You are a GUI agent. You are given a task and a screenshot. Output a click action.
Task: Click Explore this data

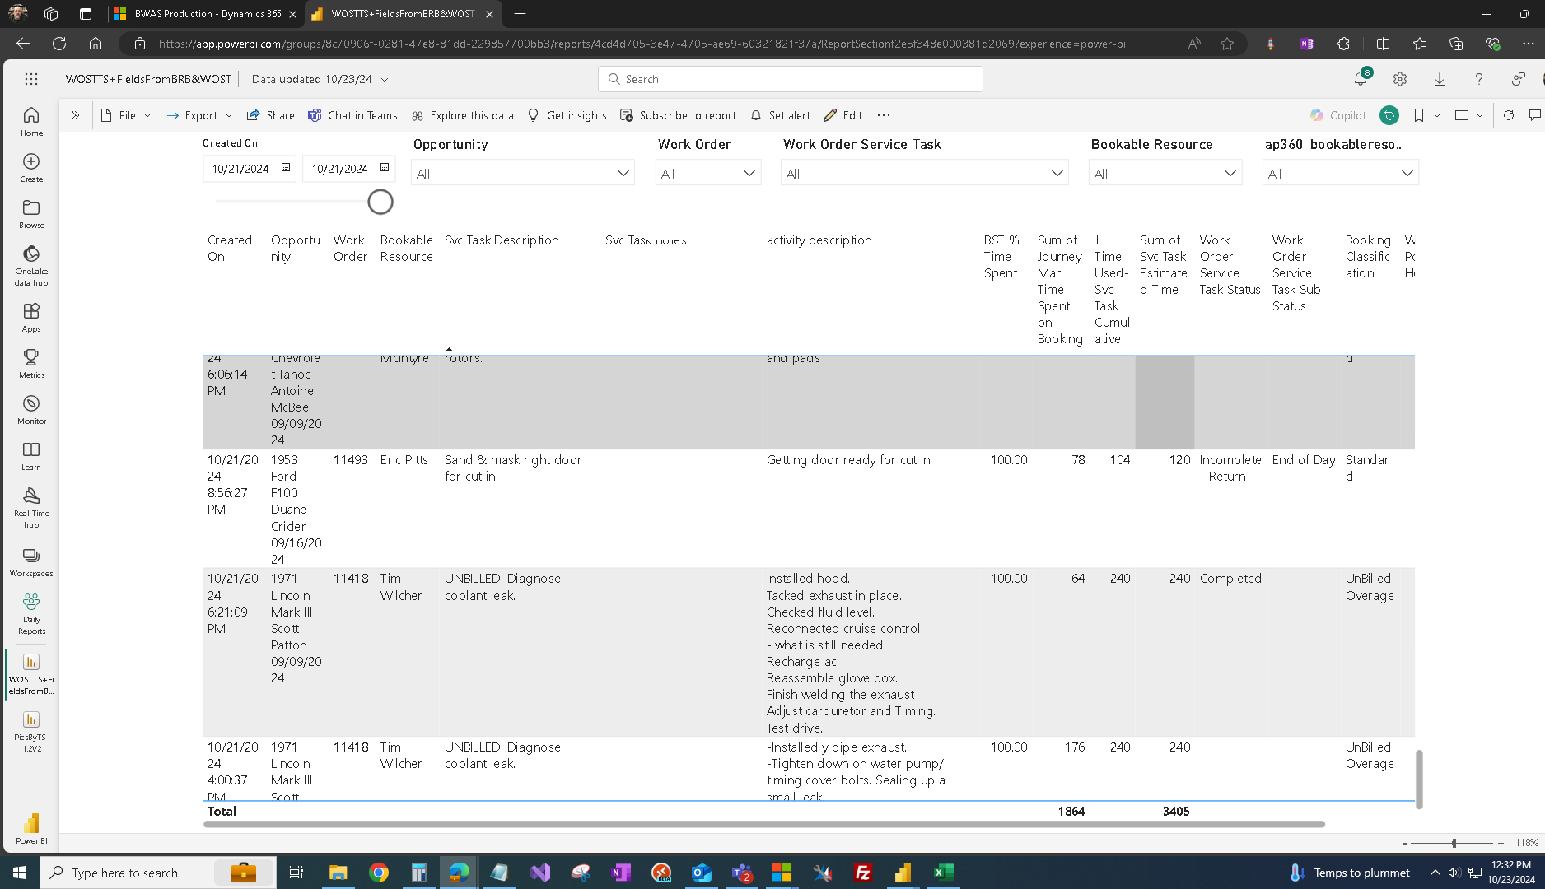(x=463, y=115)
